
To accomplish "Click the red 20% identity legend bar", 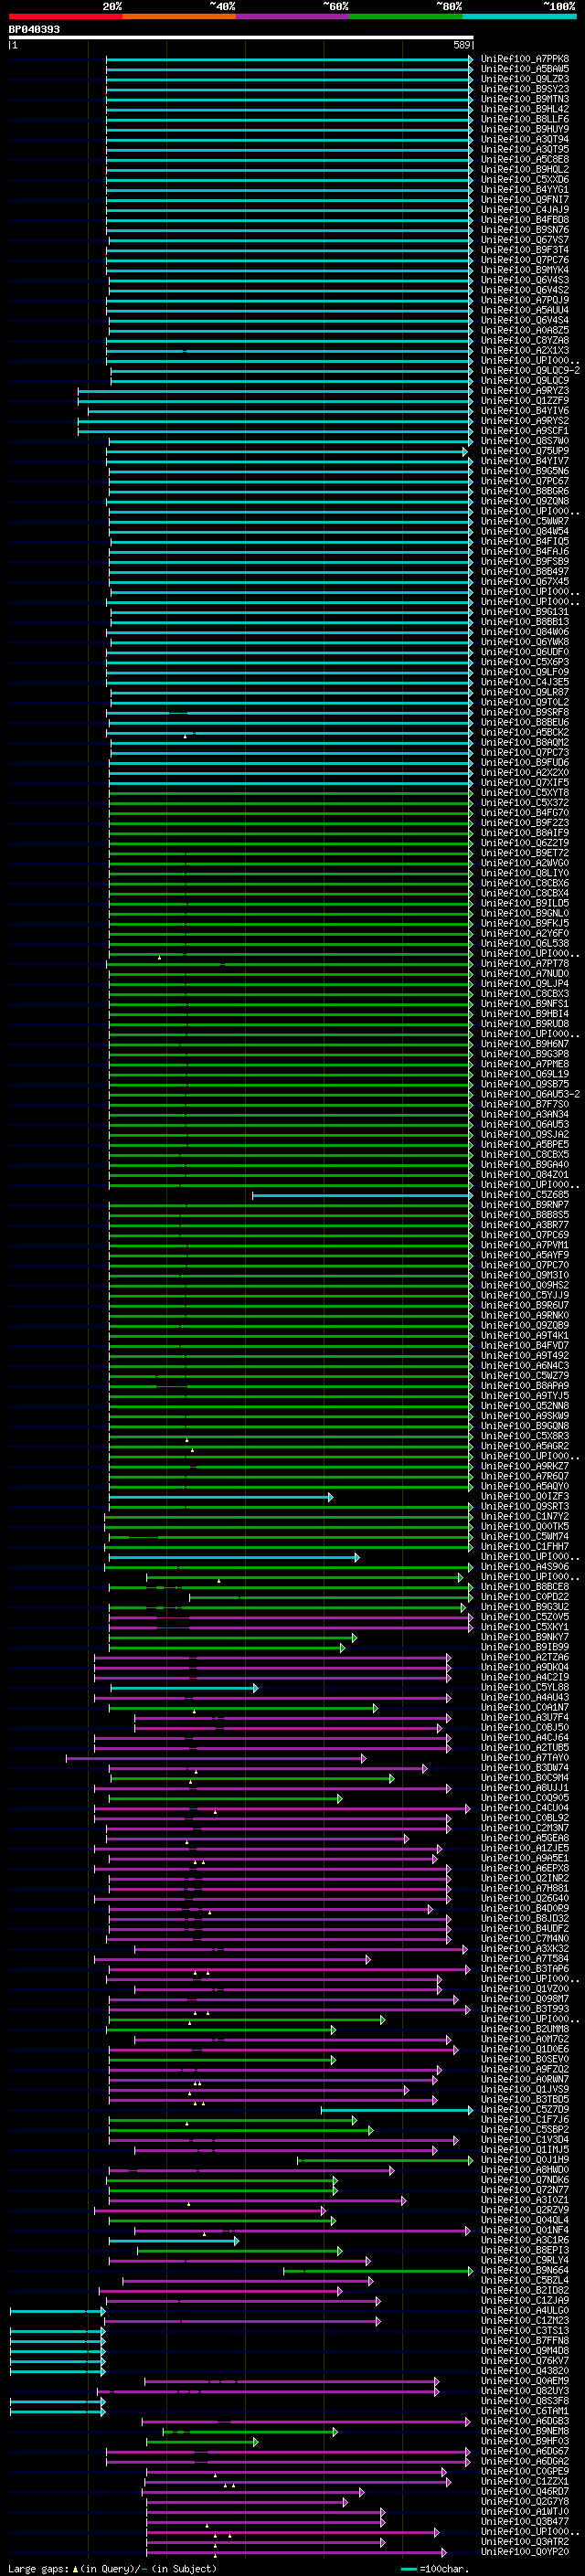I will pyautogui.click(x=65, y=17).
